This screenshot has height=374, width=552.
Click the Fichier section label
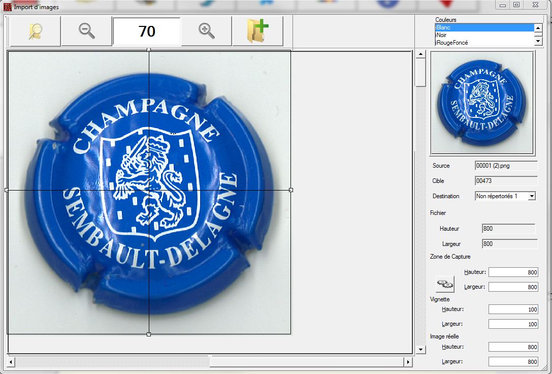tap(438, 213)
